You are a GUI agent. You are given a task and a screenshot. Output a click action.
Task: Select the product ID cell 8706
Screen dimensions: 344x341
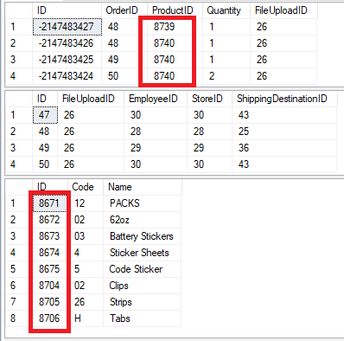coord(50,318)
